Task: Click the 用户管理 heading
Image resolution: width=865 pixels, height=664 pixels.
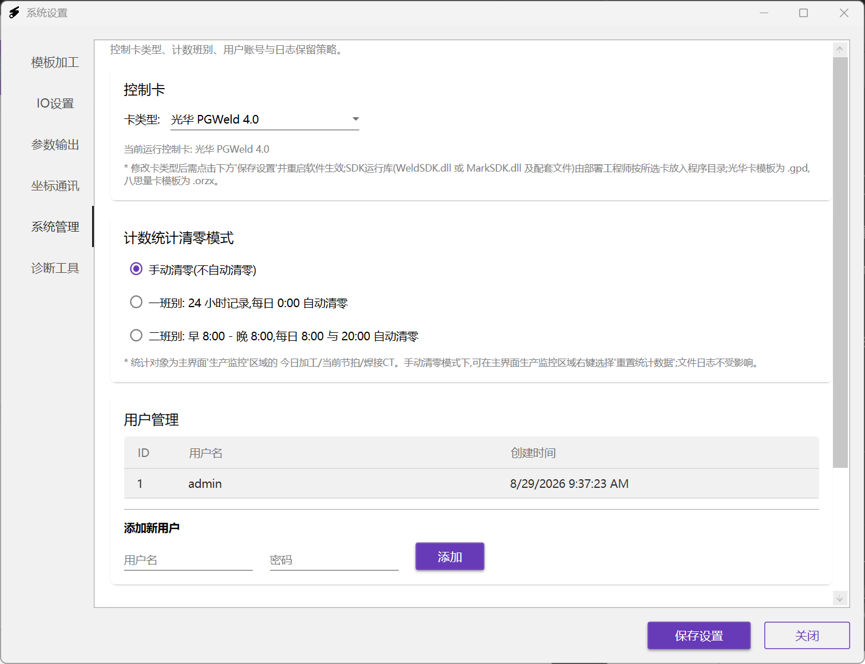Action: coord(152,420)
